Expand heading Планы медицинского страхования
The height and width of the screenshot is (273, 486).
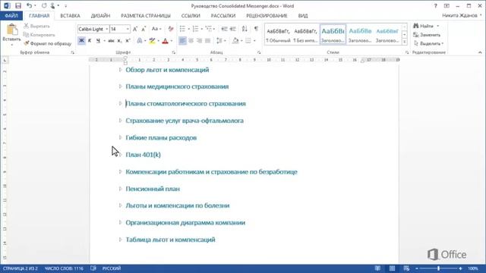(120, 86)
